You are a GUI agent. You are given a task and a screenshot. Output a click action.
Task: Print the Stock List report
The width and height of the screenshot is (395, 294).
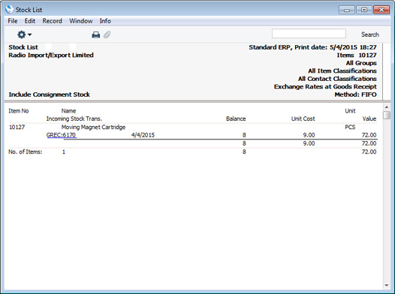(95, 34)
